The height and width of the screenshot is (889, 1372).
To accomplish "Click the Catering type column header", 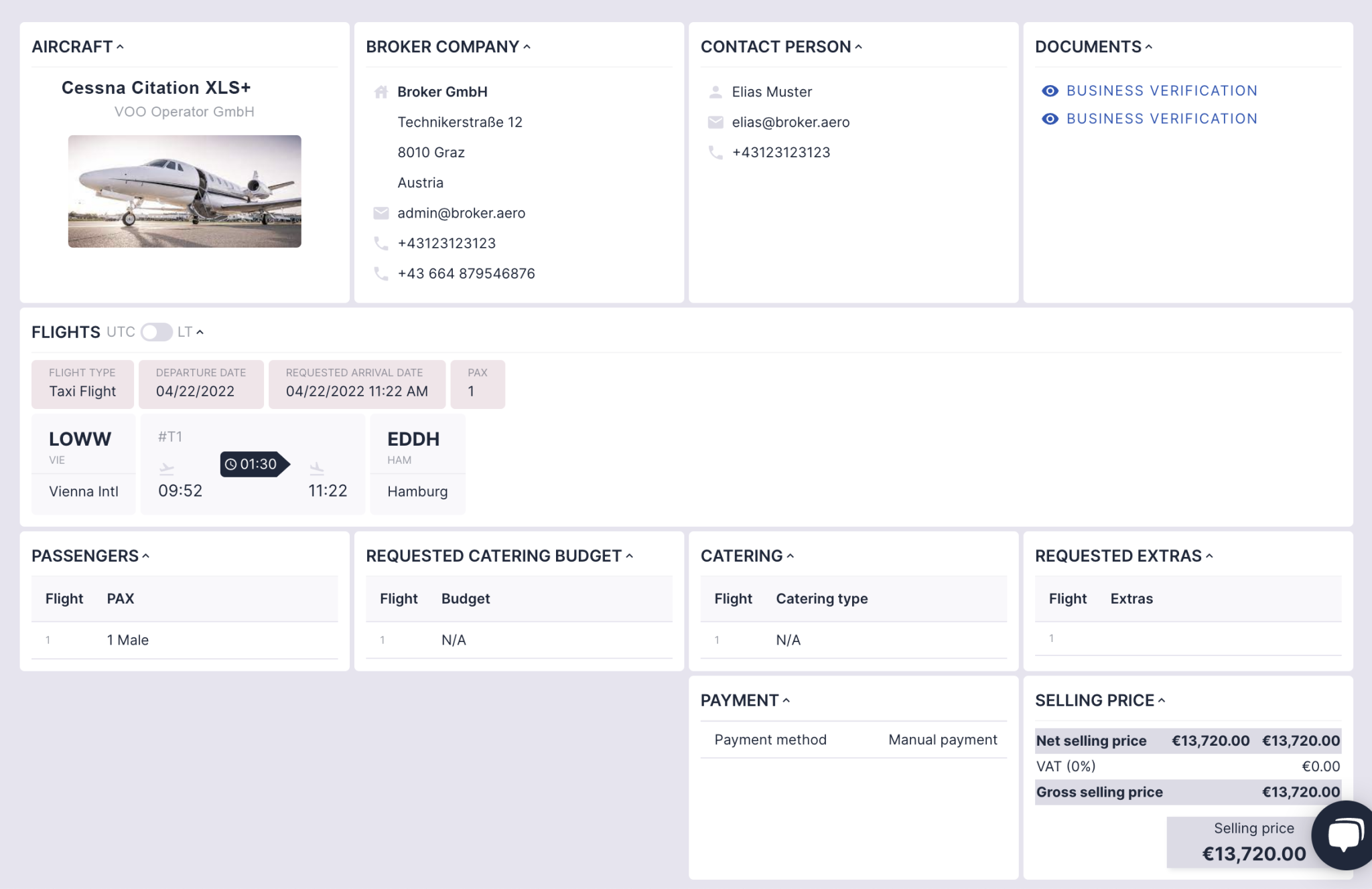I will tap(821, 598).
